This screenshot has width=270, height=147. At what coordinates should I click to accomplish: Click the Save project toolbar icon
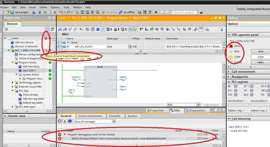[12, 12]
